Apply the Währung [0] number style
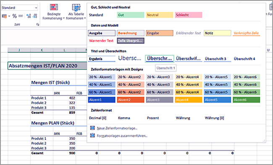This screenshot has width=273, height=165. click(217, 118)
